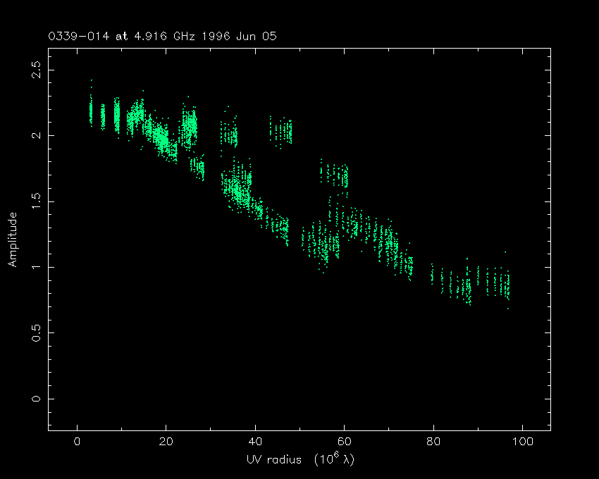Click the 'Amplitude' y-axis label
Viewport: 599px width, 479px height.
coord(12,239)
